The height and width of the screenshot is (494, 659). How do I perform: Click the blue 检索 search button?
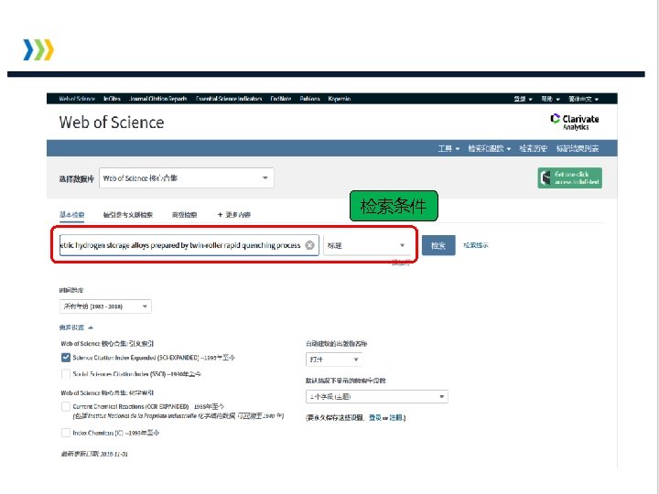[x=438, y=245]
